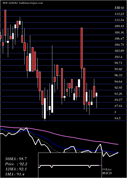Screen dimensions: 127x178
Task: Click the BSE 523232 ticker label
Action: point(10,3)
